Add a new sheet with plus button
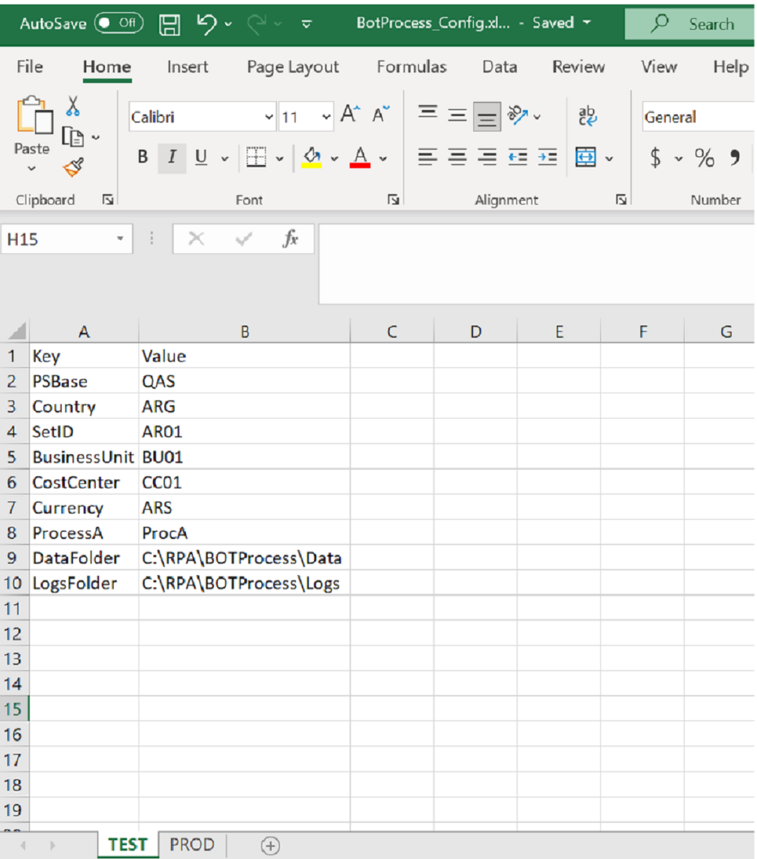Image resolution: width=757 pixels, height=859 pixels. point(270,845)
